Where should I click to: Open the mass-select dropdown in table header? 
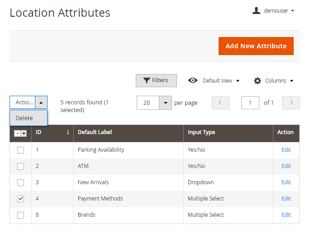pos(24,133)
